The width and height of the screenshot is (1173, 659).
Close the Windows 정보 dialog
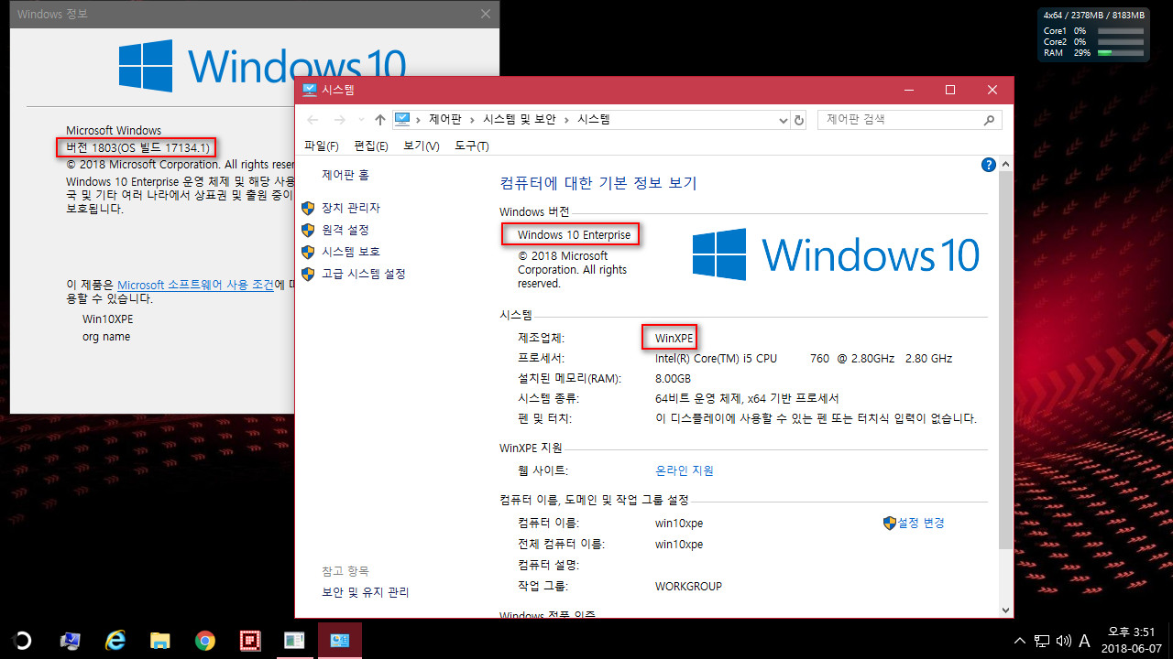click(485, 14)
